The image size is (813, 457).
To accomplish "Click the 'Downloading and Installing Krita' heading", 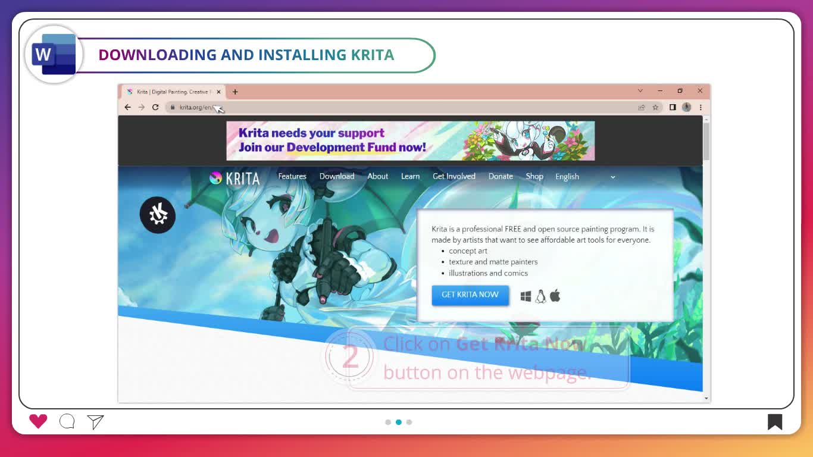I will point(246,55).
